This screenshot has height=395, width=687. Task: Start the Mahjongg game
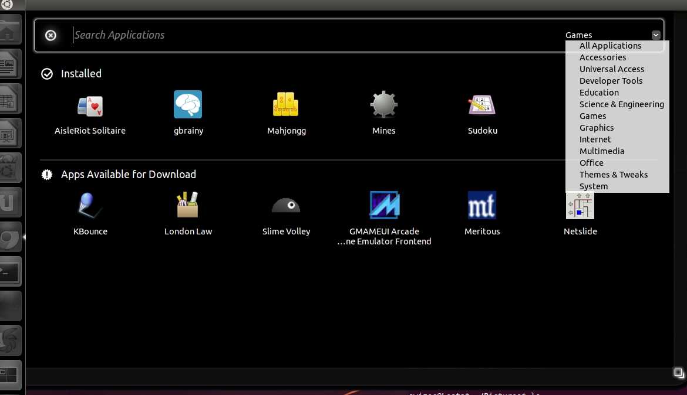click(x=286, y=105)
